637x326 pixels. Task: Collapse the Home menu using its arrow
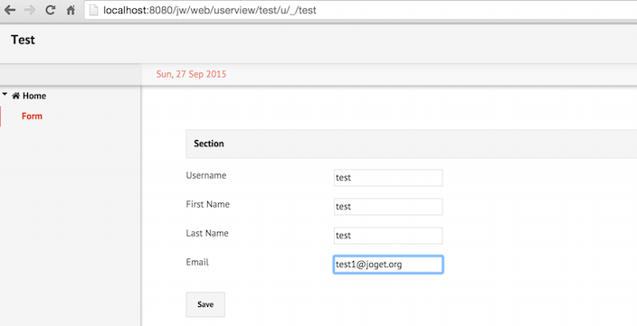[x=5, y=94]
